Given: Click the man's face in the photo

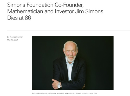Looking at the screenshot, I should [71, 52].
